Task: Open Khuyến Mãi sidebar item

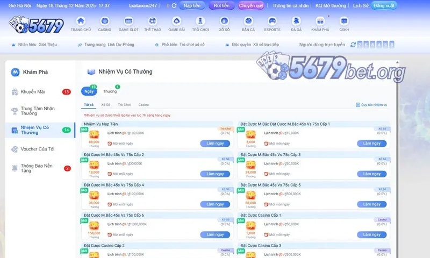Action: pos(40,92)
